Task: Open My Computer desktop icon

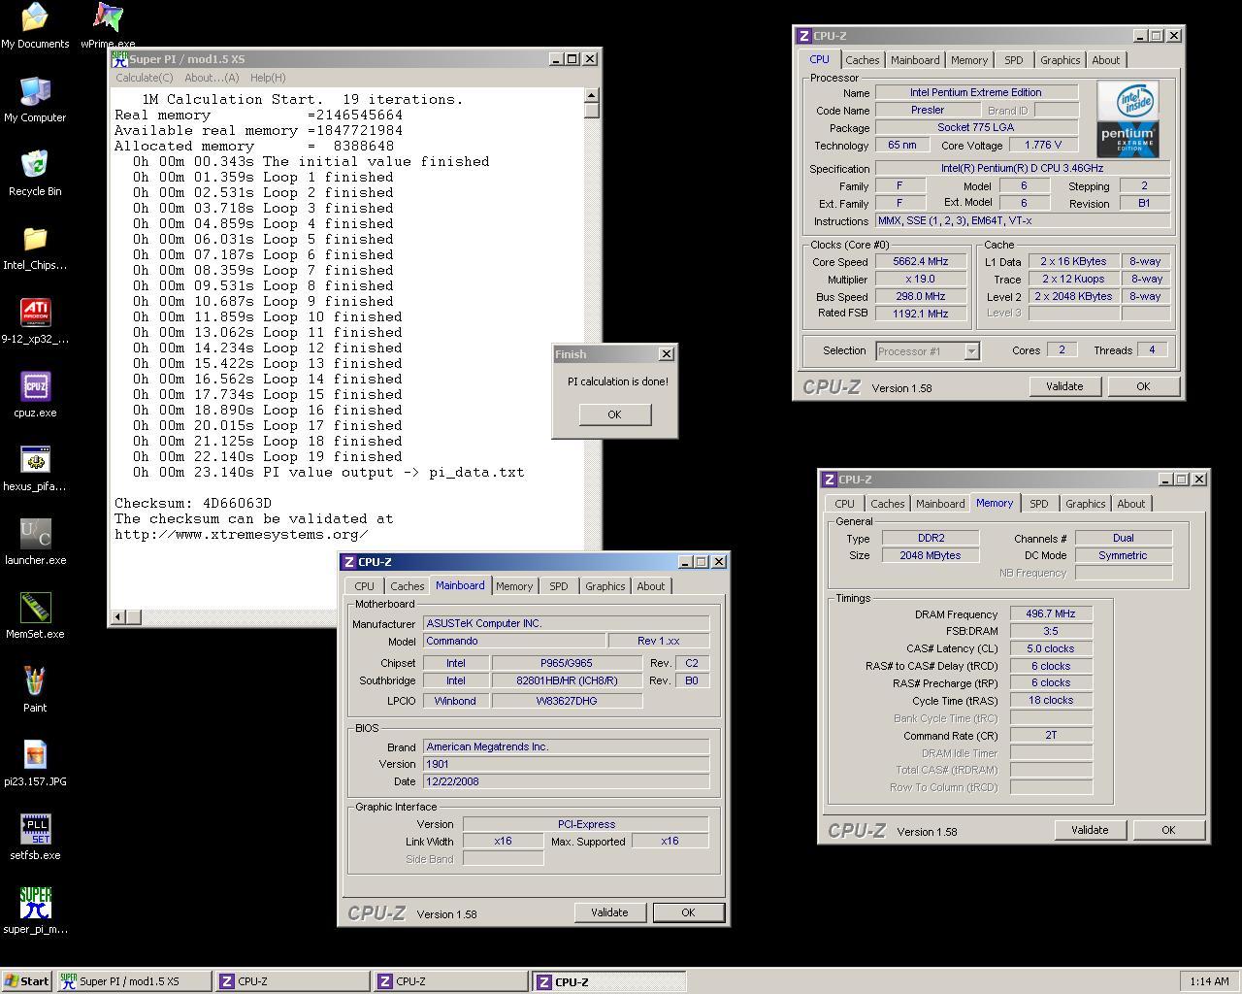Action: pos(35,99)
